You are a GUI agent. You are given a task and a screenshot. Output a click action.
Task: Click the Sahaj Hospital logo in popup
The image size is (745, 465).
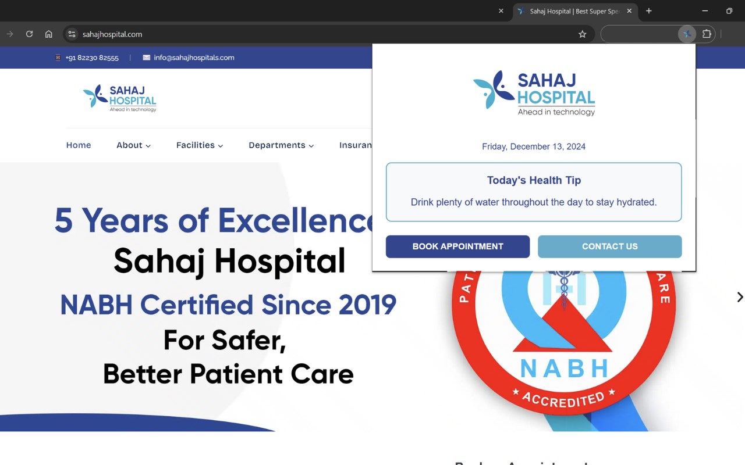pos(534,94)
